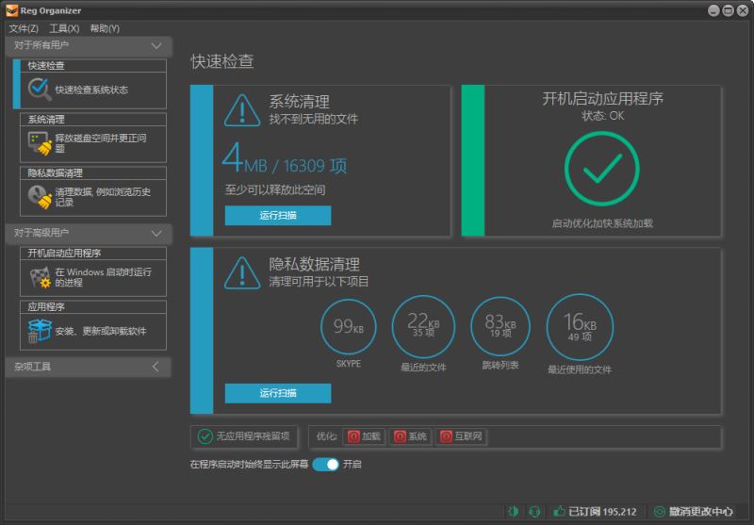Viewport: 754px width, 525px height.
Task: Click the thumbs-up subscribed icon in status bar
Action: tap(559, 512)
